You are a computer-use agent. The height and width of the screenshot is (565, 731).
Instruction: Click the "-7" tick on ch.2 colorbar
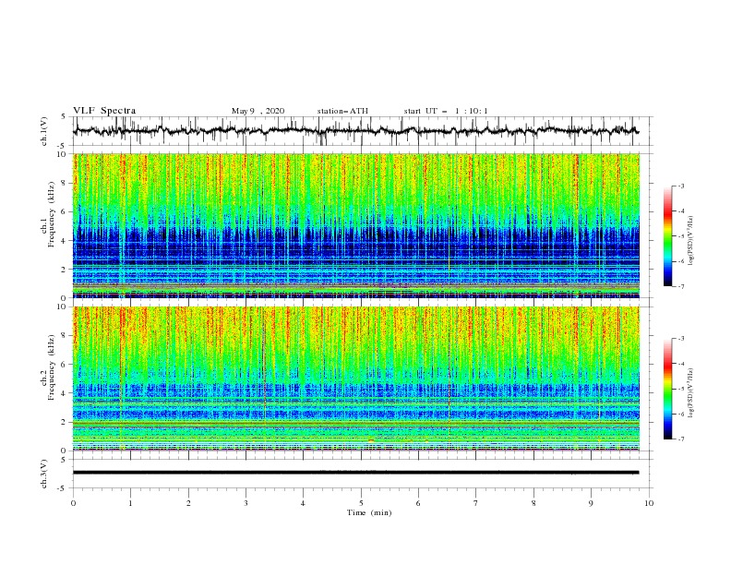tap(681, 439)
